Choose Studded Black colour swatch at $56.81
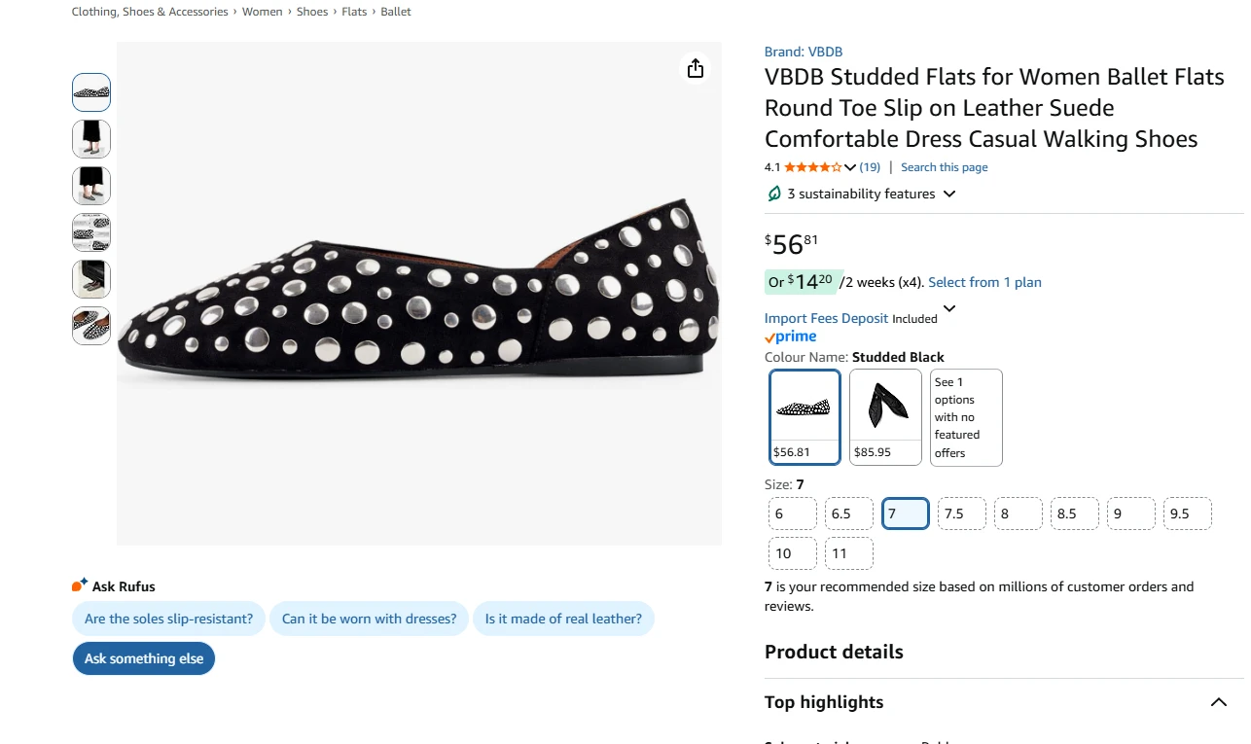The height and width of the screenshot is (744, 1251). pyautogui.click(x=804, y=417)
